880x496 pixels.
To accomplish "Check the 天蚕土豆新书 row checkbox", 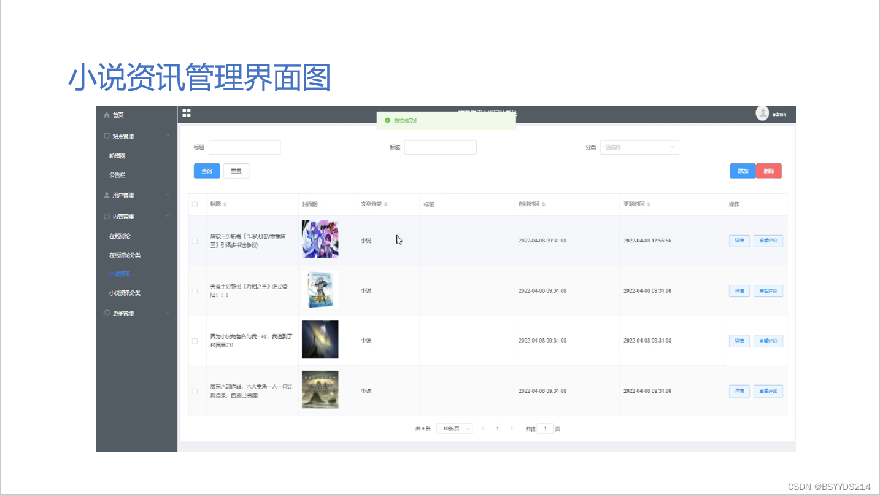I will pyautogui.click(x=195, y=291).
